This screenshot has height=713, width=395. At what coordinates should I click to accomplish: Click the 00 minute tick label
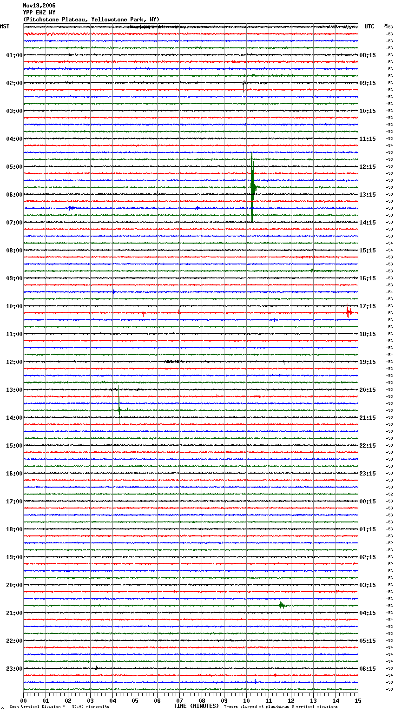coord(23,700)
